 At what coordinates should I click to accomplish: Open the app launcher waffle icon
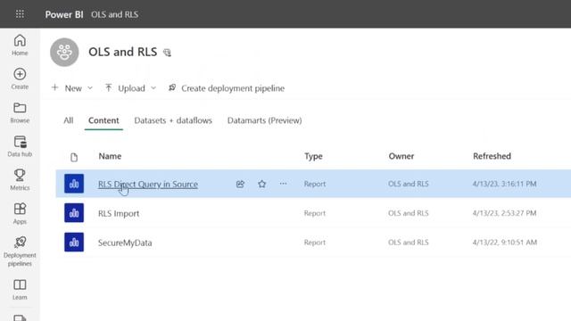coord(20,14)
